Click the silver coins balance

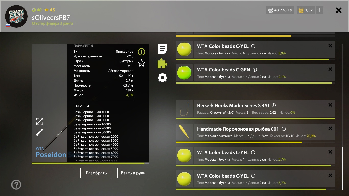pos(280,10)
